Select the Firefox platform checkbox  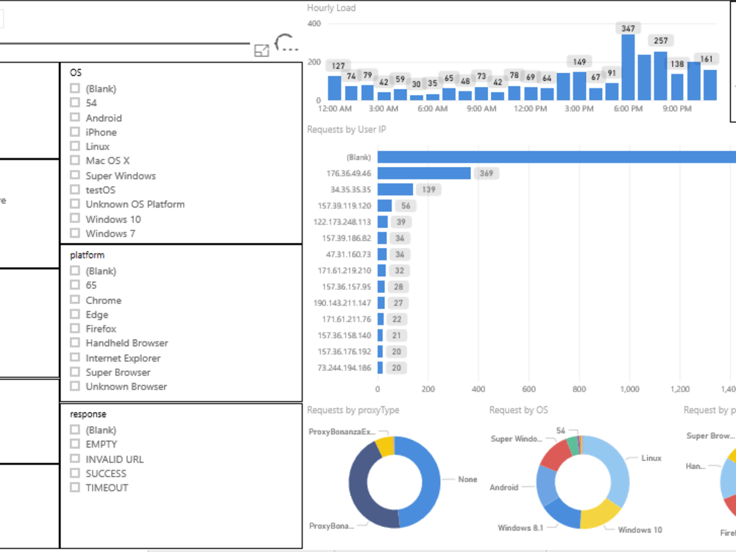(x=74, y=328)
